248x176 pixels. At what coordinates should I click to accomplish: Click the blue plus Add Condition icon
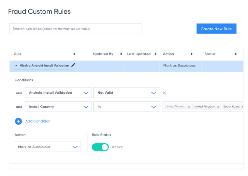pyautogui.click(x=18, y=121)
